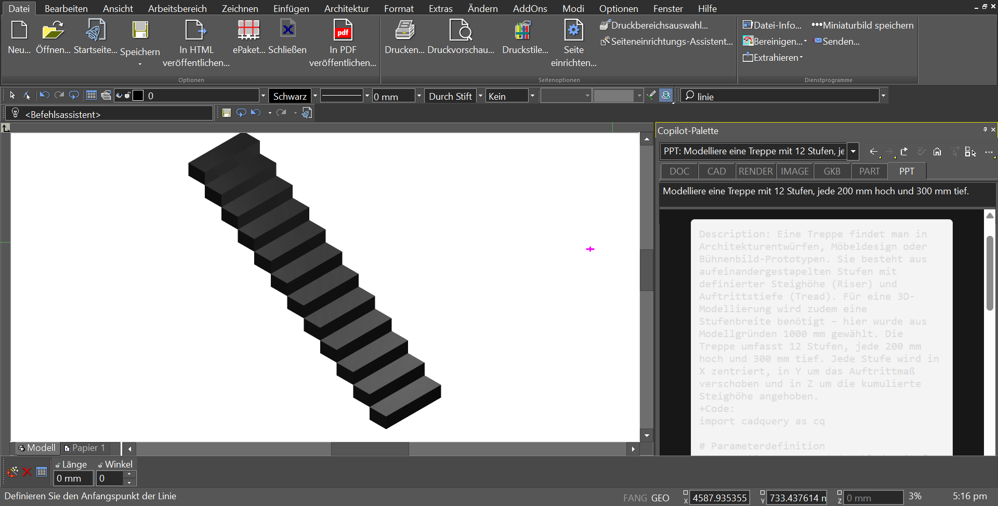Image resolution: width=998 pixels, height=506 pixels.
Task: Expand the Extrahieren dropdown arrow
Action: [x=801, y=58]
